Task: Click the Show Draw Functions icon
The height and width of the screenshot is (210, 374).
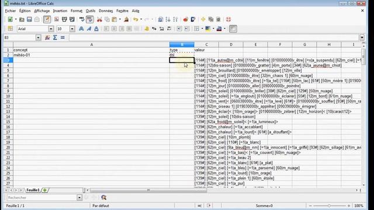Action: pos(193,19)
